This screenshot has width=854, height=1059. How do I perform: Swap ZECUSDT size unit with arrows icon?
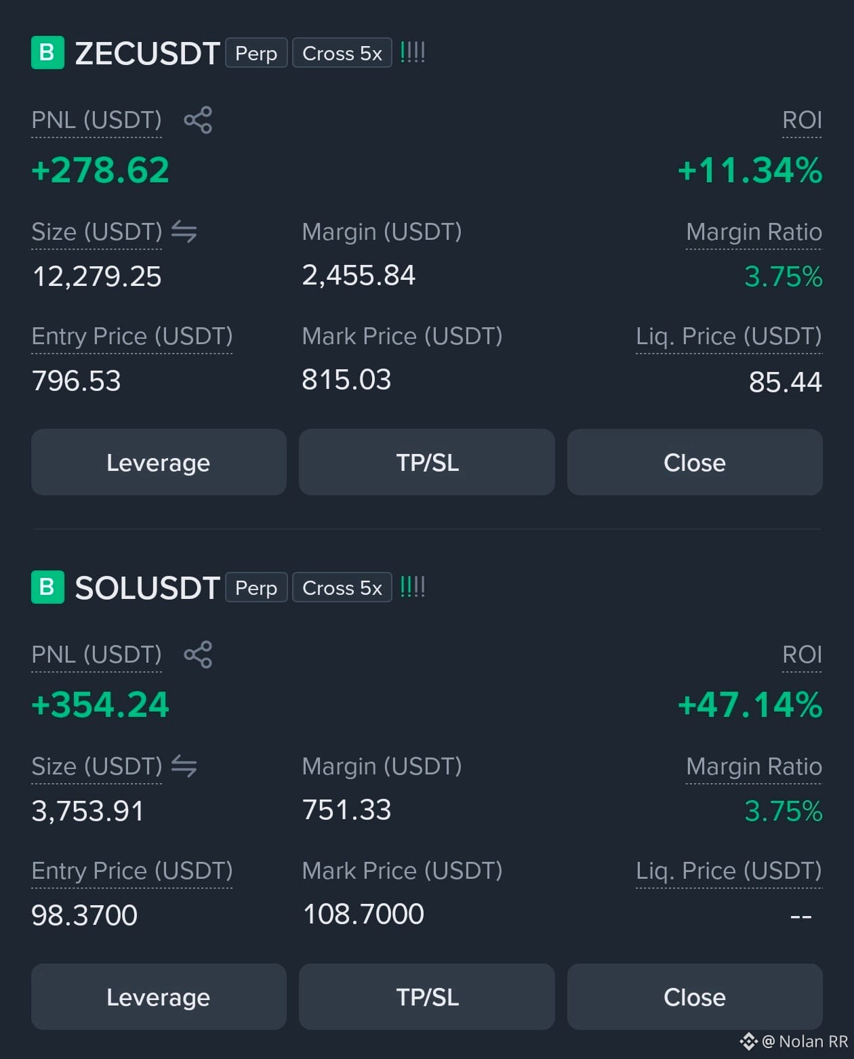[184, 232]
